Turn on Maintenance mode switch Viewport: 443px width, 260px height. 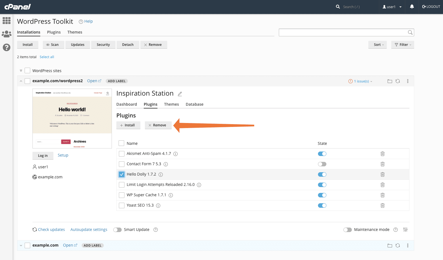(x=347, y=230)
